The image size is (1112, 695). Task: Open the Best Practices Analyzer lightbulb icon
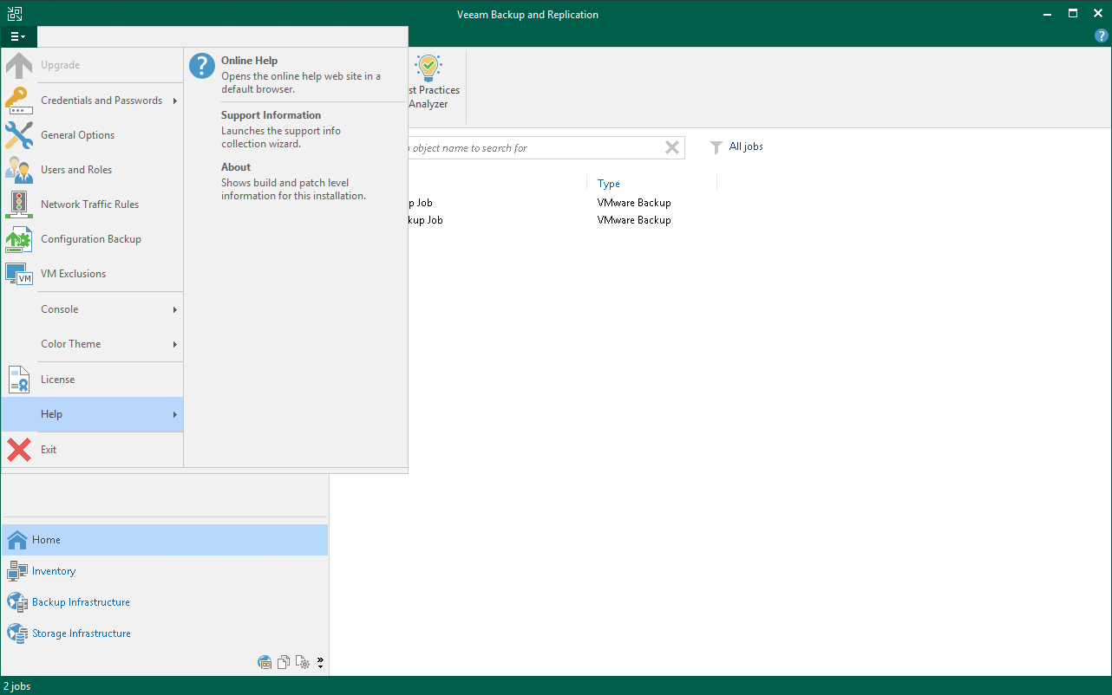tap(428, 68)
